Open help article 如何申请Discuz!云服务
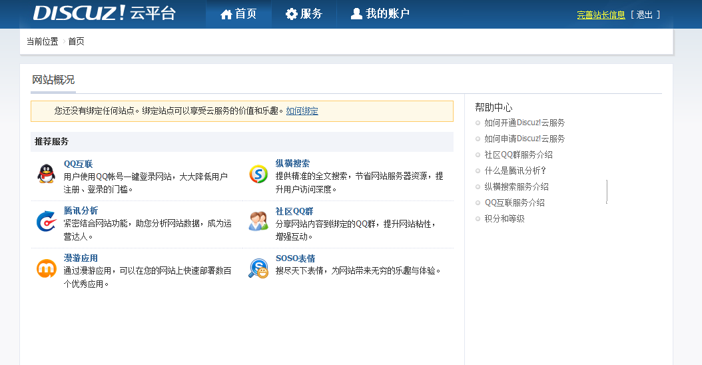This screenshot has height=365, width=702. (524, 139)
